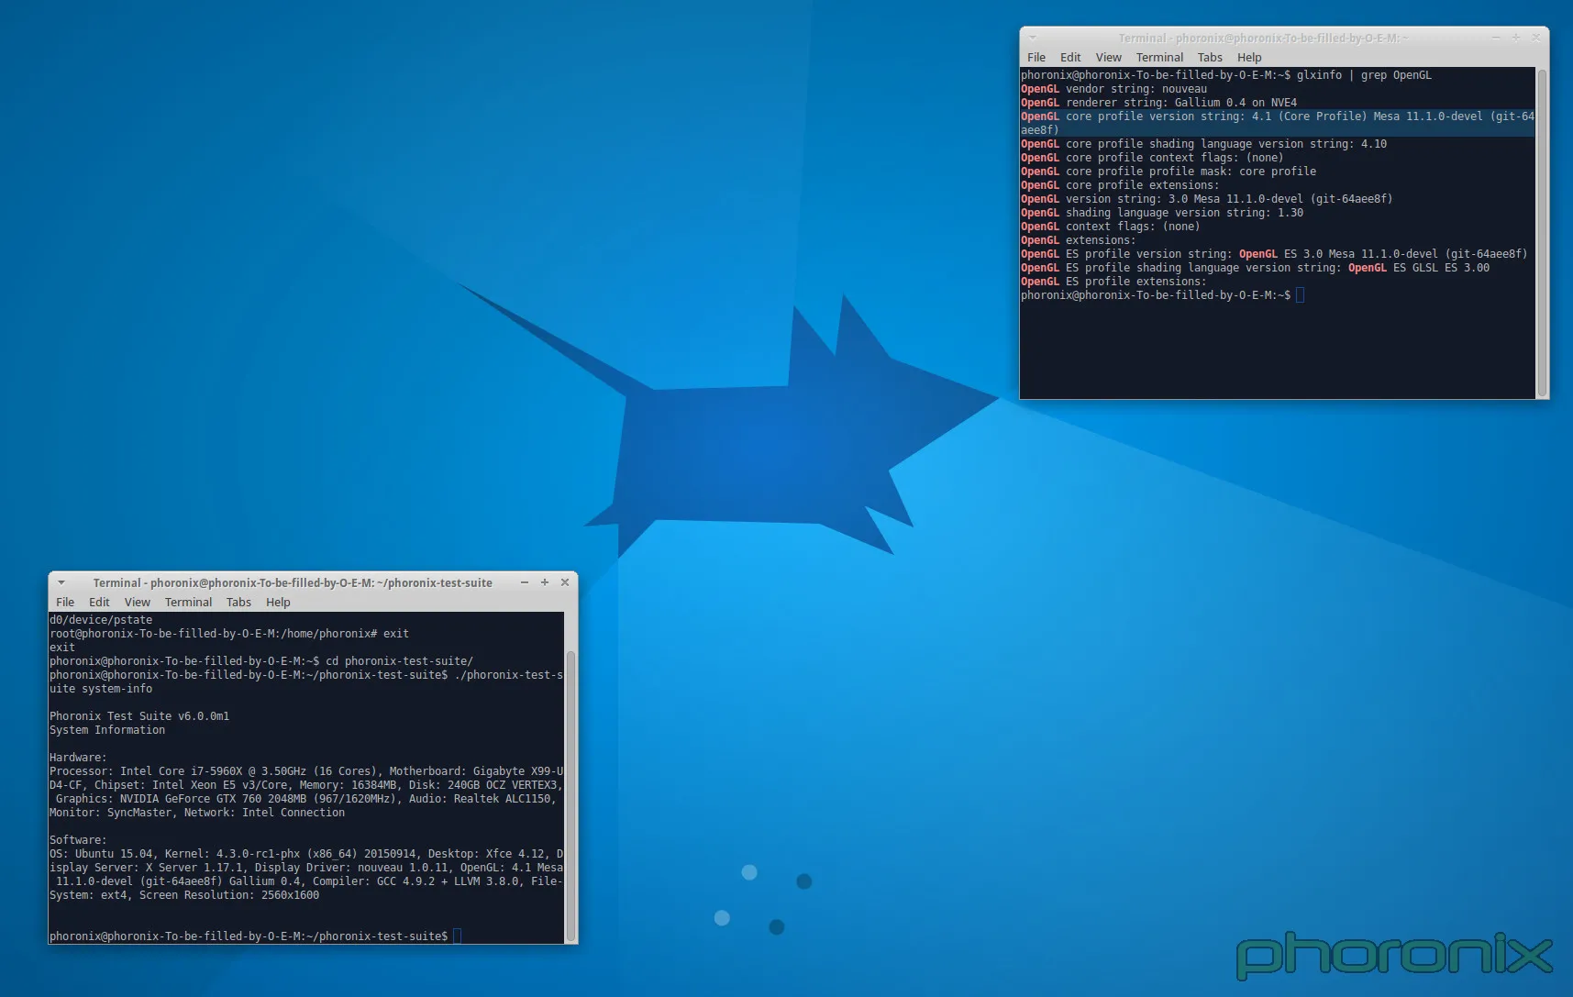Screen dimensions: 1573x997
Task: Open View menu in the phoronix-test-suite terminal
Action: (x=138, y=603)
